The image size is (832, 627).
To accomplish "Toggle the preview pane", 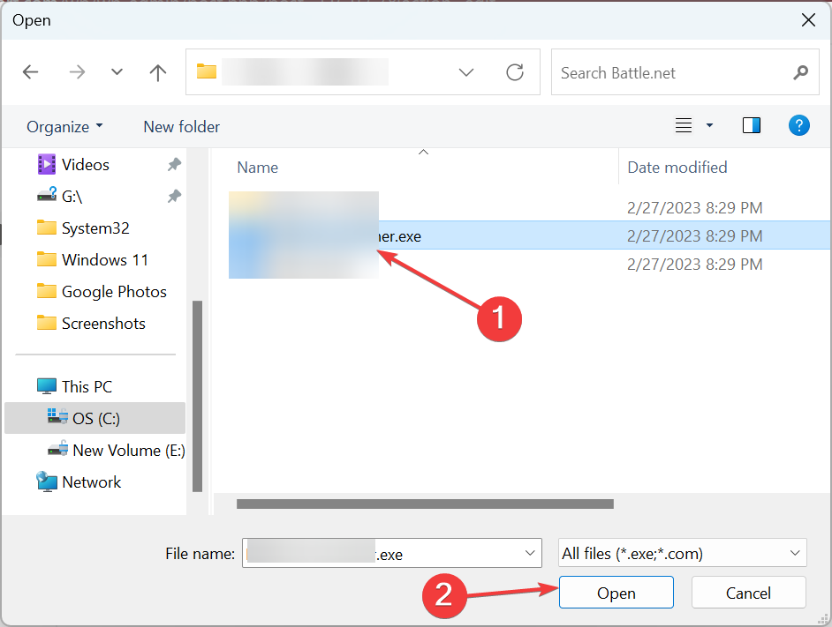I will tap(751, 125).
